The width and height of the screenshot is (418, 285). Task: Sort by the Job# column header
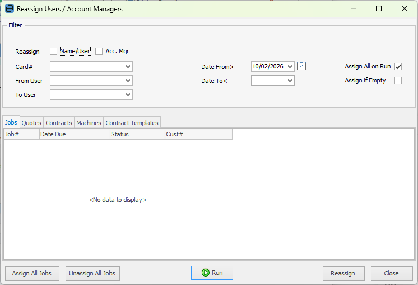(22, 134)
